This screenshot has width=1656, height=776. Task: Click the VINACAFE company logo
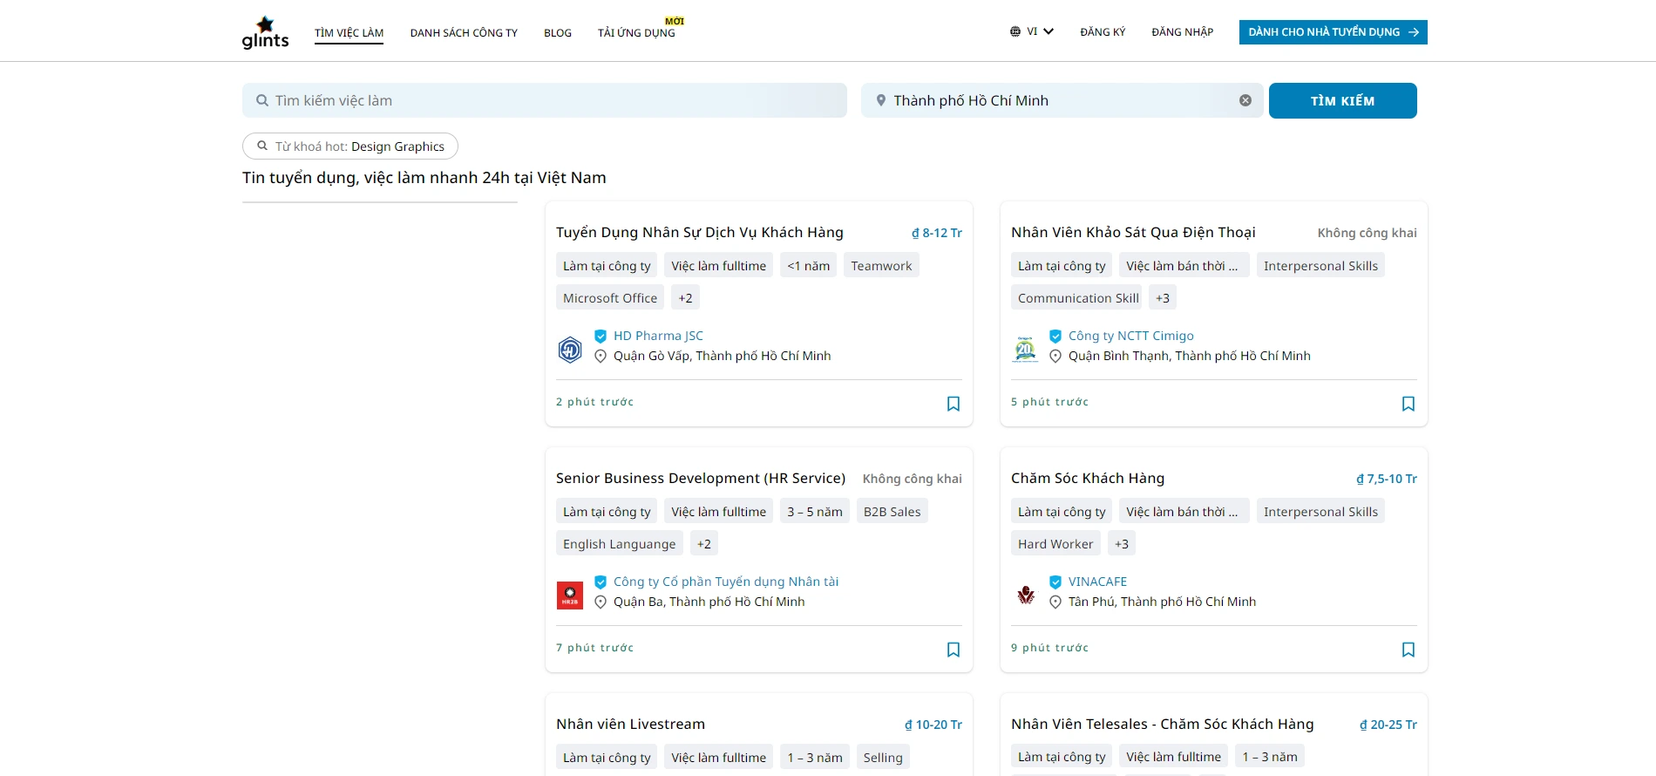click(x=1025, y=596)
